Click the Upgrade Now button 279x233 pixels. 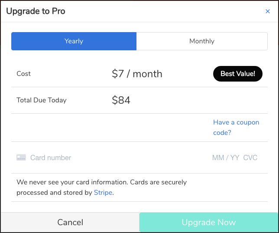pos(208,223)
